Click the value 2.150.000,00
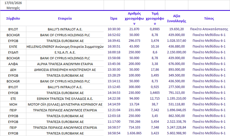The width and height of the screenshot is (230, 136). pos(176,52)
